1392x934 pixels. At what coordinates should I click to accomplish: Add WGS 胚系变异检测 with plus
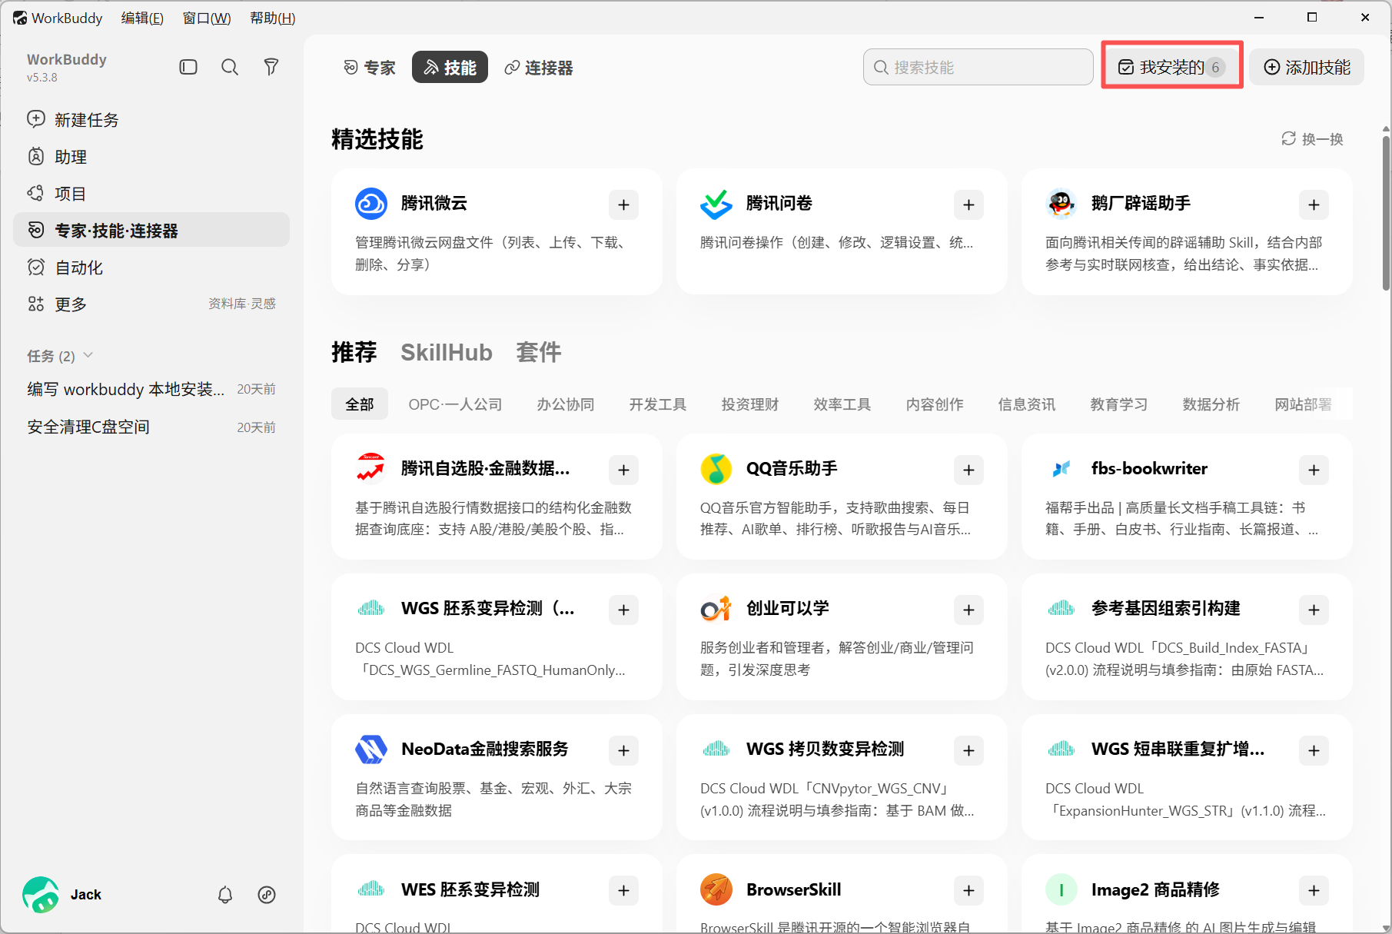(623, 610)
